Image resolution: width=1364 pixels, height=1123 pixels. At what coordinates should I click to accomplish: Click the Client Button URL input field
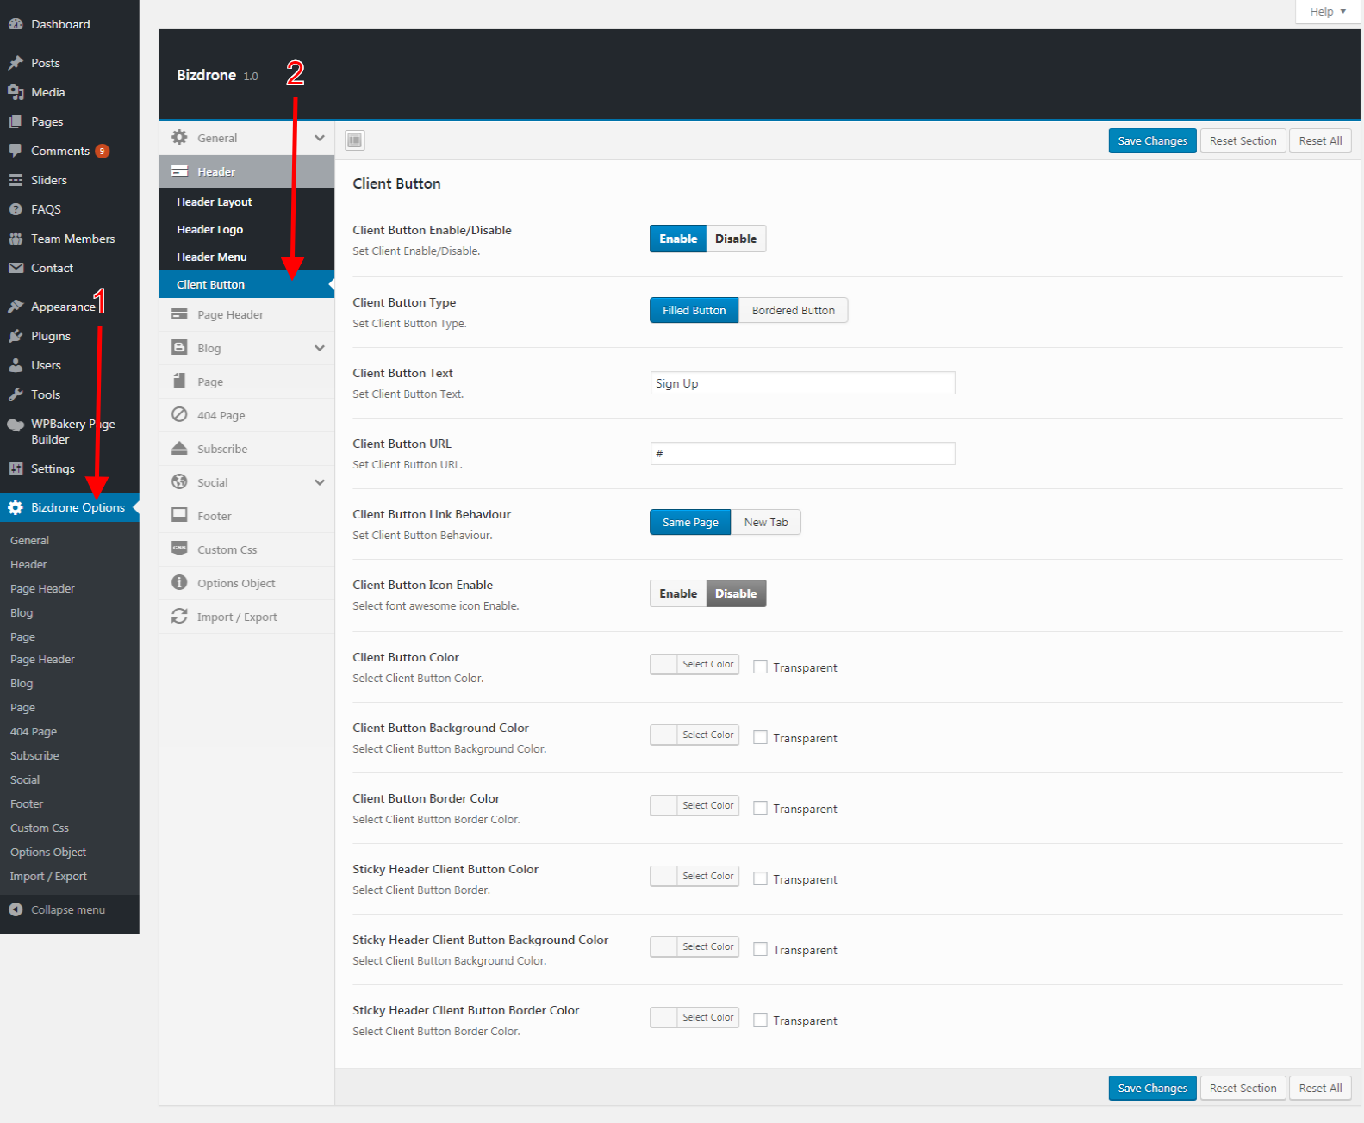[802, 453]
